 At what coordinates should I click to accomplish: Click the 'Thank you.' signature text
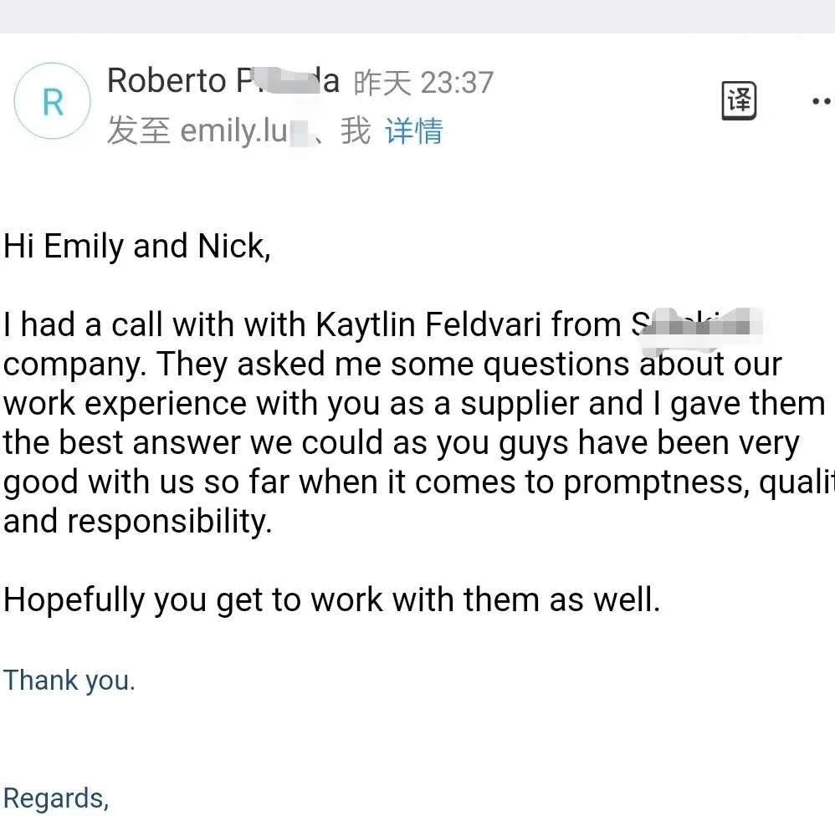point(69,681)
